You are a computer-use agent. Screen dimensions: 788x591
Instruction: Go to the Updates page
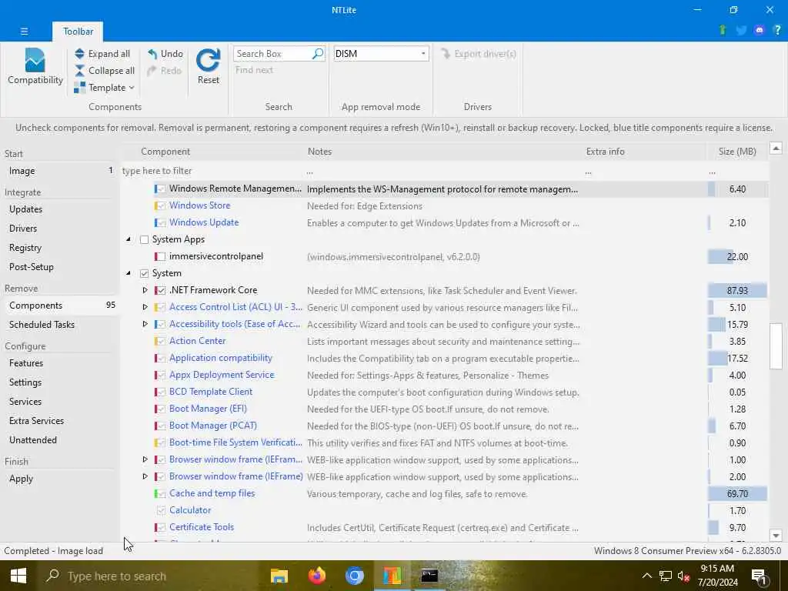point(59,209)
